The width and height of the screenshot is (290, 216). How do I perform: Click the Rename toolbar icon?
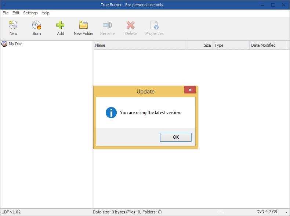[x=107, y=25]
